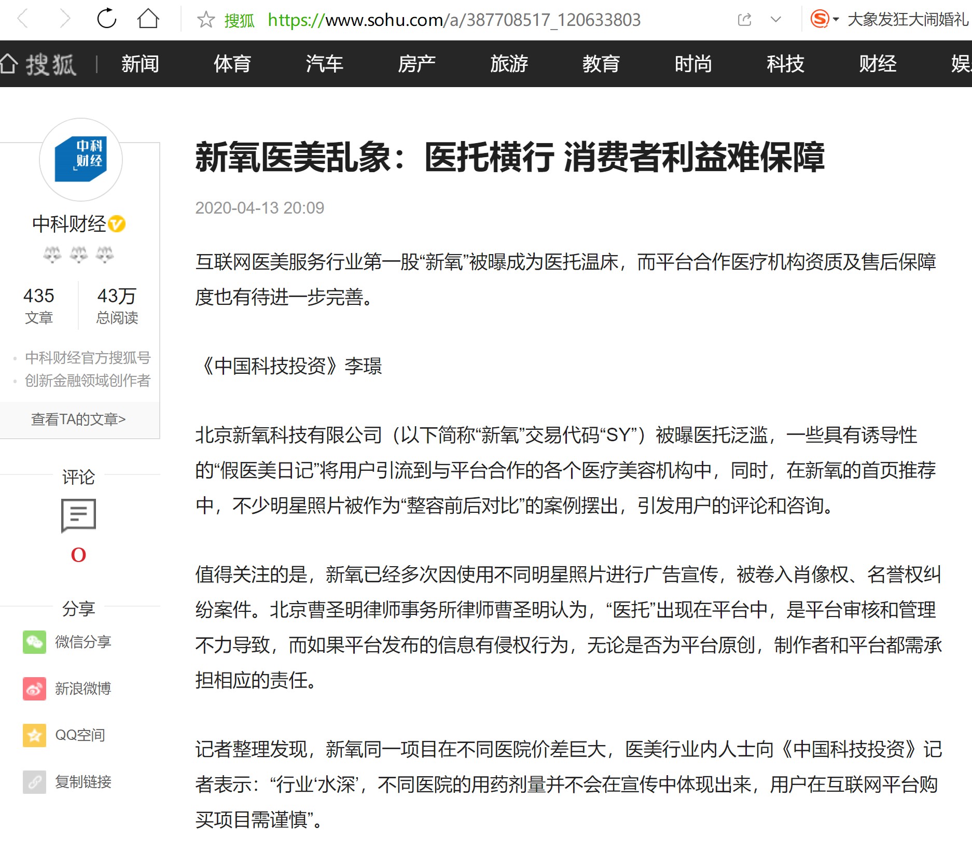The width and height of the screenshot is (972, 855).
Task: Share via 新浪微博 label
Action: 83,689
